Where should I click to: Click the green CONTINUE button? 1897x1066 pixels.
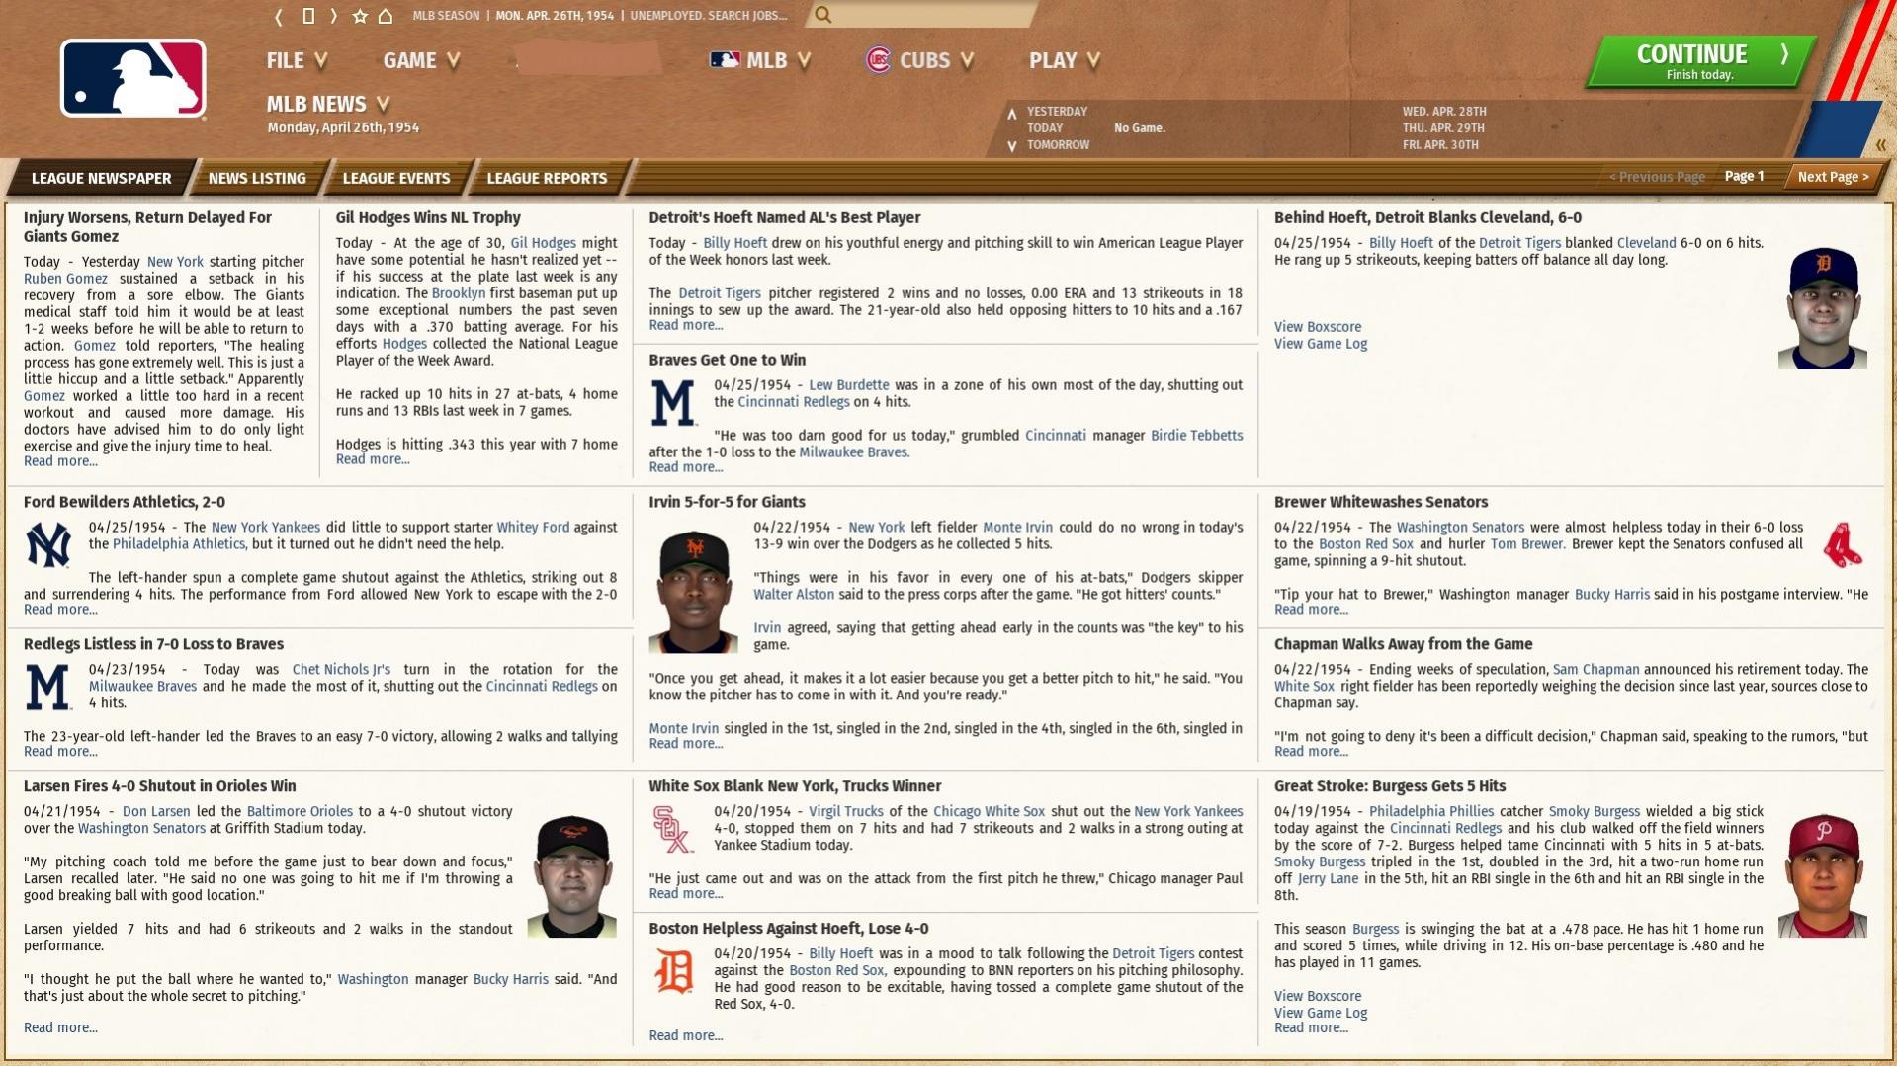pos(1700,61)
